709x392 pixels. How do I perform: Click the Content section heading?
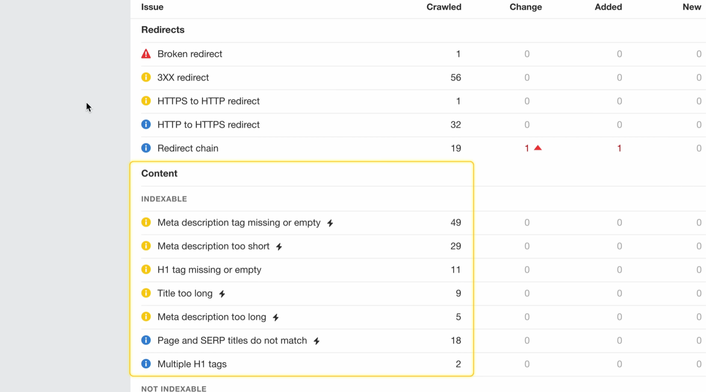click(159, 173)
